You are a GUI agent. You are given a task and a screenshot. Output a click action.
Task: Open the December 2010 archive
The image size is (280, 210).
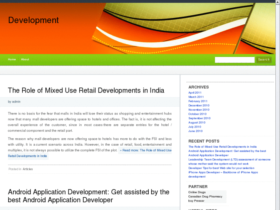199,106
